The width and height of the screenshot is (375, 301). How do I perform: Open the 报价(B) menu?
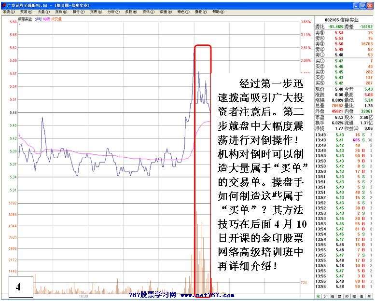(61, 12)
